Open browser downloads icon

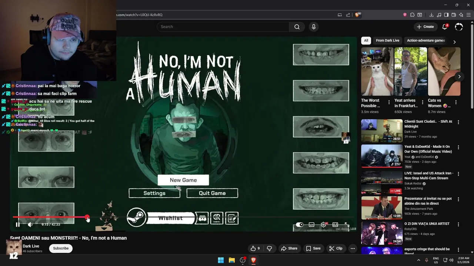tap(431, 15)
